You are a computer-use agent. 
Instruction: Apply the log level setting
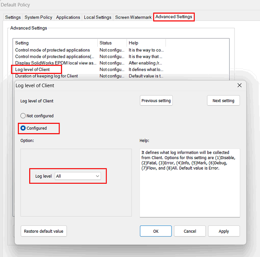point(224,231)
